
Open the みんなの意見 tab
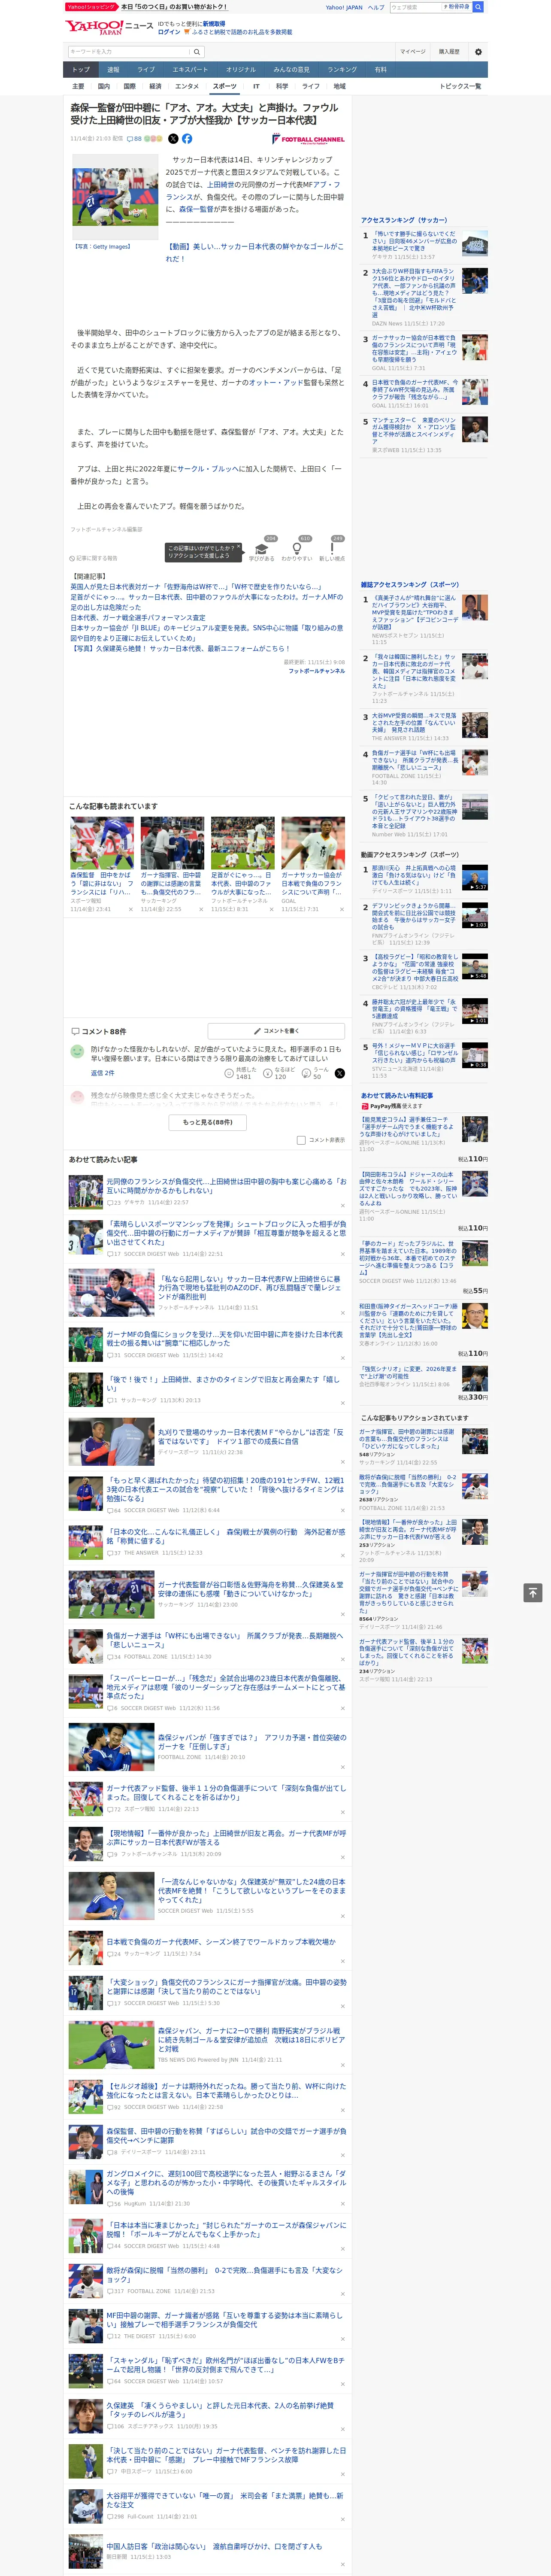[x=292, y=70]
